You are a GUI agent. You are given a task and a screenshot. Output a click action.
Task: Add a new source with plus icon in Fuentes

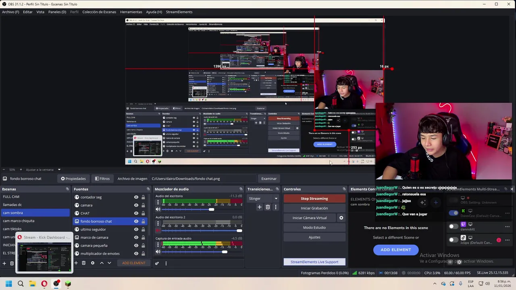tap(75, 263)
